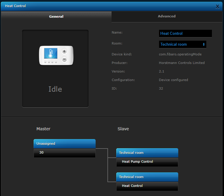
Task: Click the Master section heading
Action: pyautogui.click(x=43, y=129)
